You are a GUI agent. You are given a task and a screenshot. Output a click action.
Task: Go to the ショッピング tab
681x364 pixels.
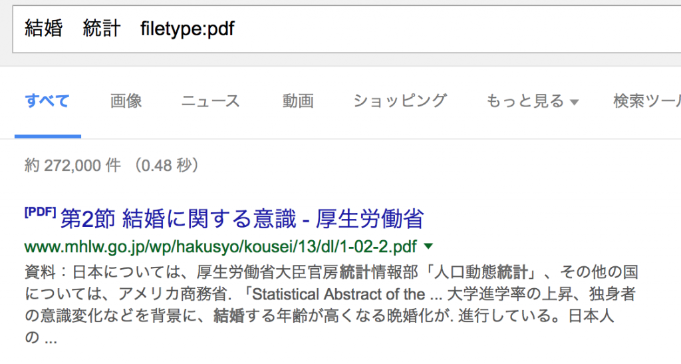tap(400, 101)
